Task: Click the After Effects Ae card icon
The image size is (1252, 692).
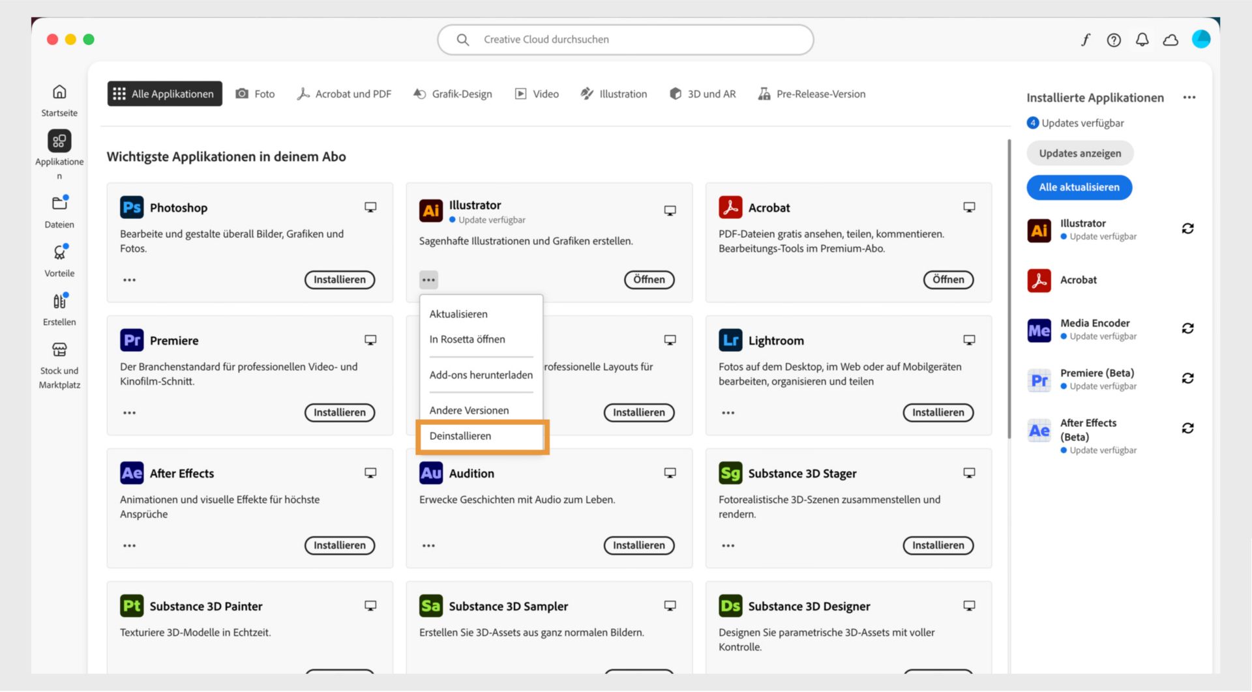Action: coord(132,473)
